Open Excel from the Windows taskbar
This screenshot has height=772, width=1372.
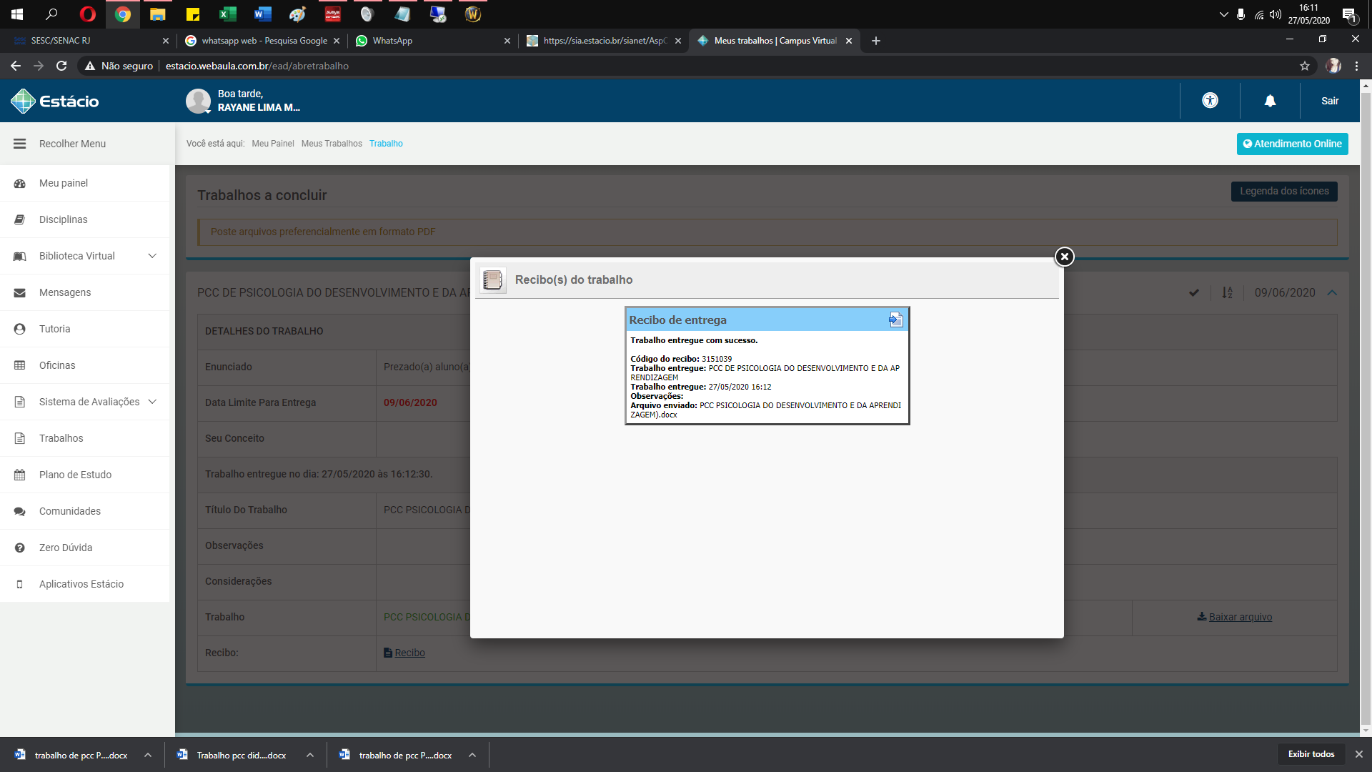227,14
